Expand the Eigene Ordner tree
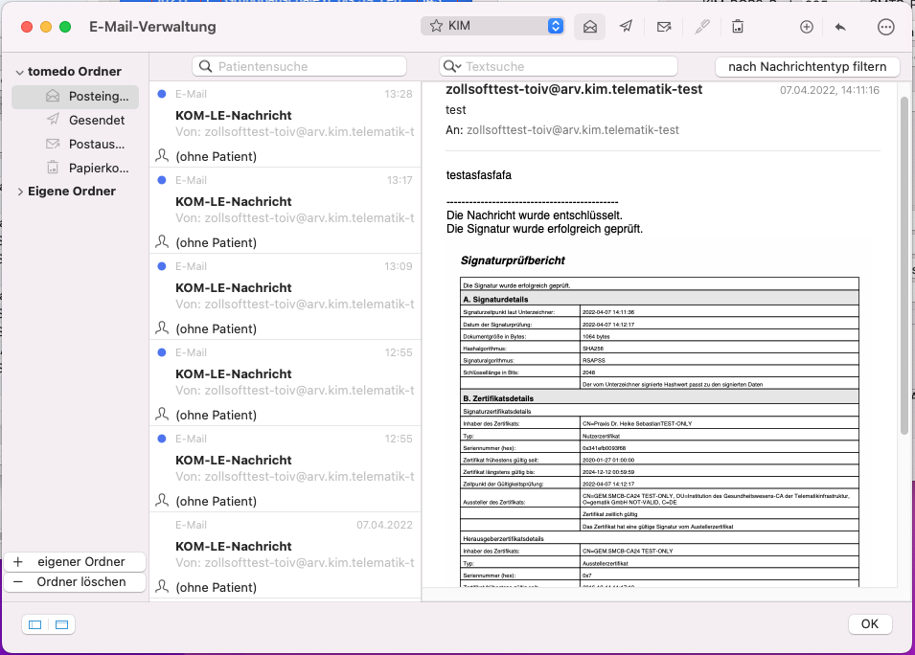Viewport: 915px width, 655px height. (x=20, y=192)
